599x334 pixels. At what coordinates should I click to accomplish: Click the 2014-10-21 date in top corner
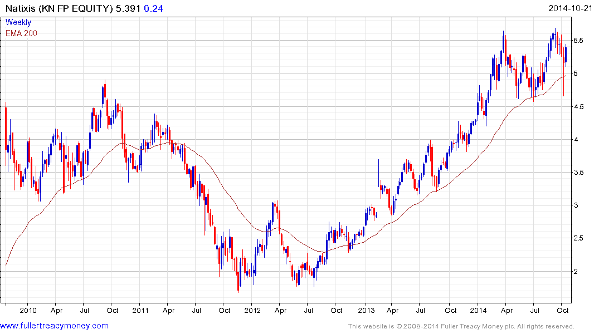[x=573, y=9]
